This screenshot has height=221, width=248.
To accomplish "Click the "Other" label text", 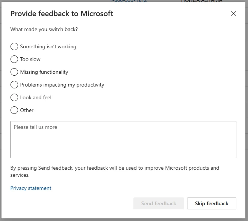I will pos(27,110).
